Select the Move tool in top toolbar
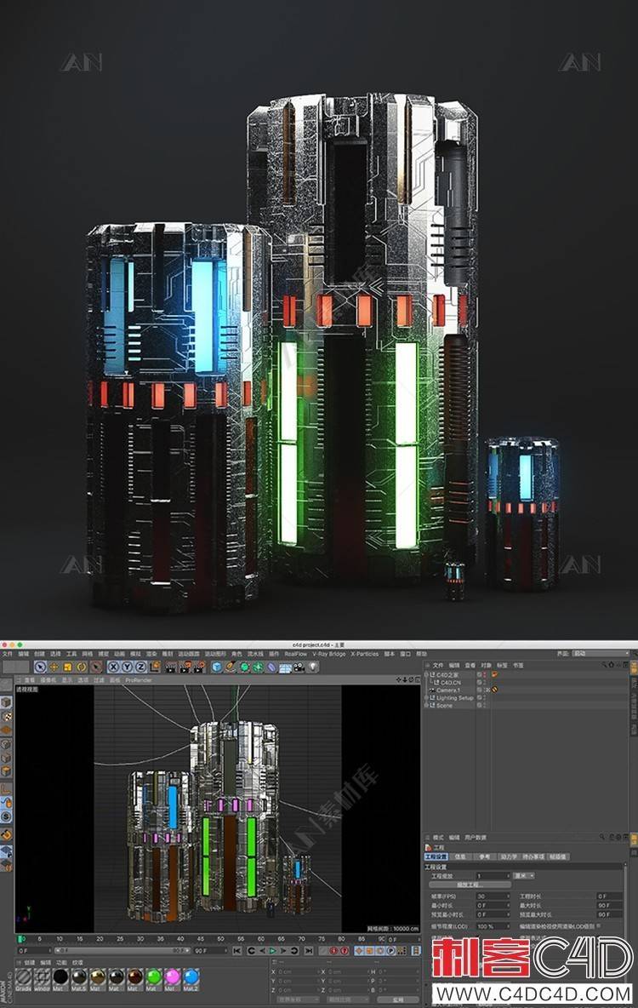 [54, 667]
